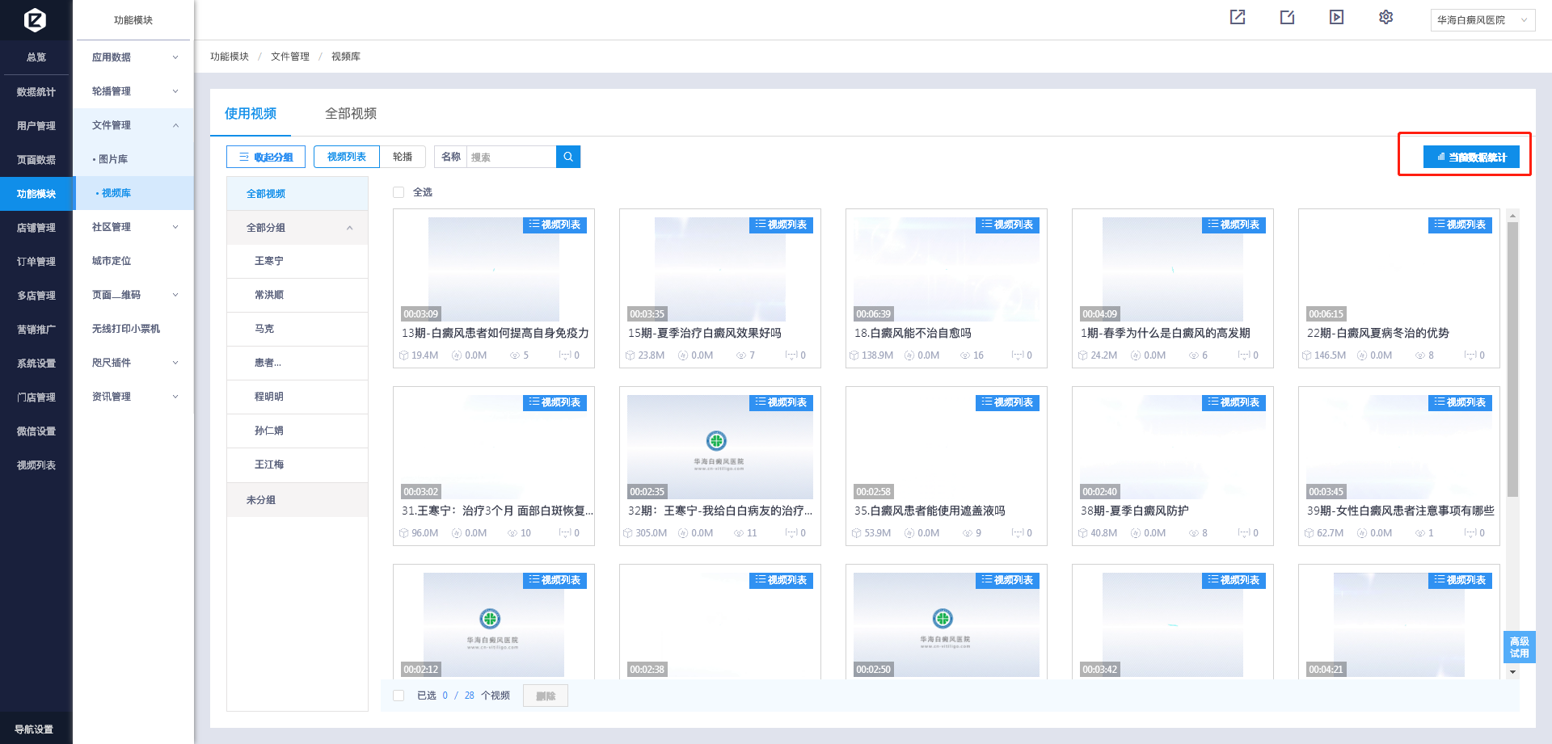
Task: Expand the 应用数据 menu section
Action: tap(134, 57)
